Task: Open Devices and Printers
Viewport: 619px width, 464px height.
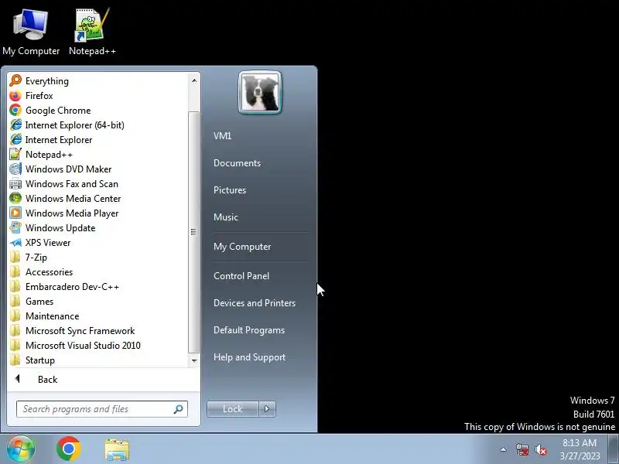Action: pos(255,303)
